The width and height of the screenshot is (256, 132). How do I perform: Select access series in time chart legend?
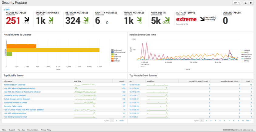(x=246, y=50)
